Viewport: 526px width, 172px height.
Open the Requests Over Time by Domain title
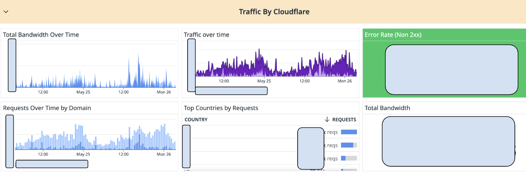tap(47, 108)
